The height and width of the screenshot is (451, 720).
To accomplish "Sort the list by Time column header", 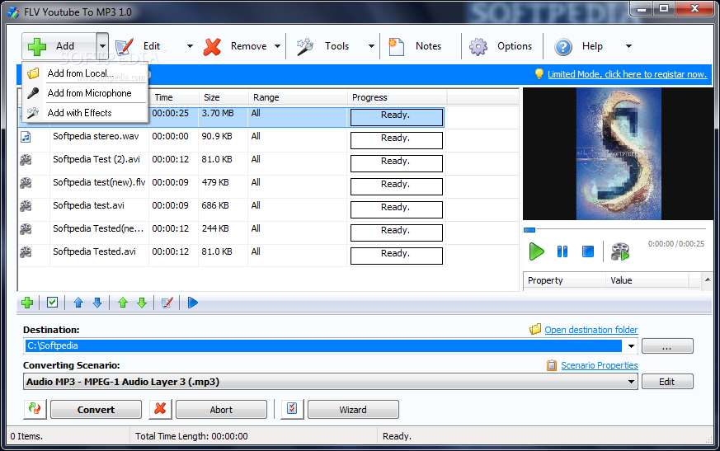I will coord(174,97).
